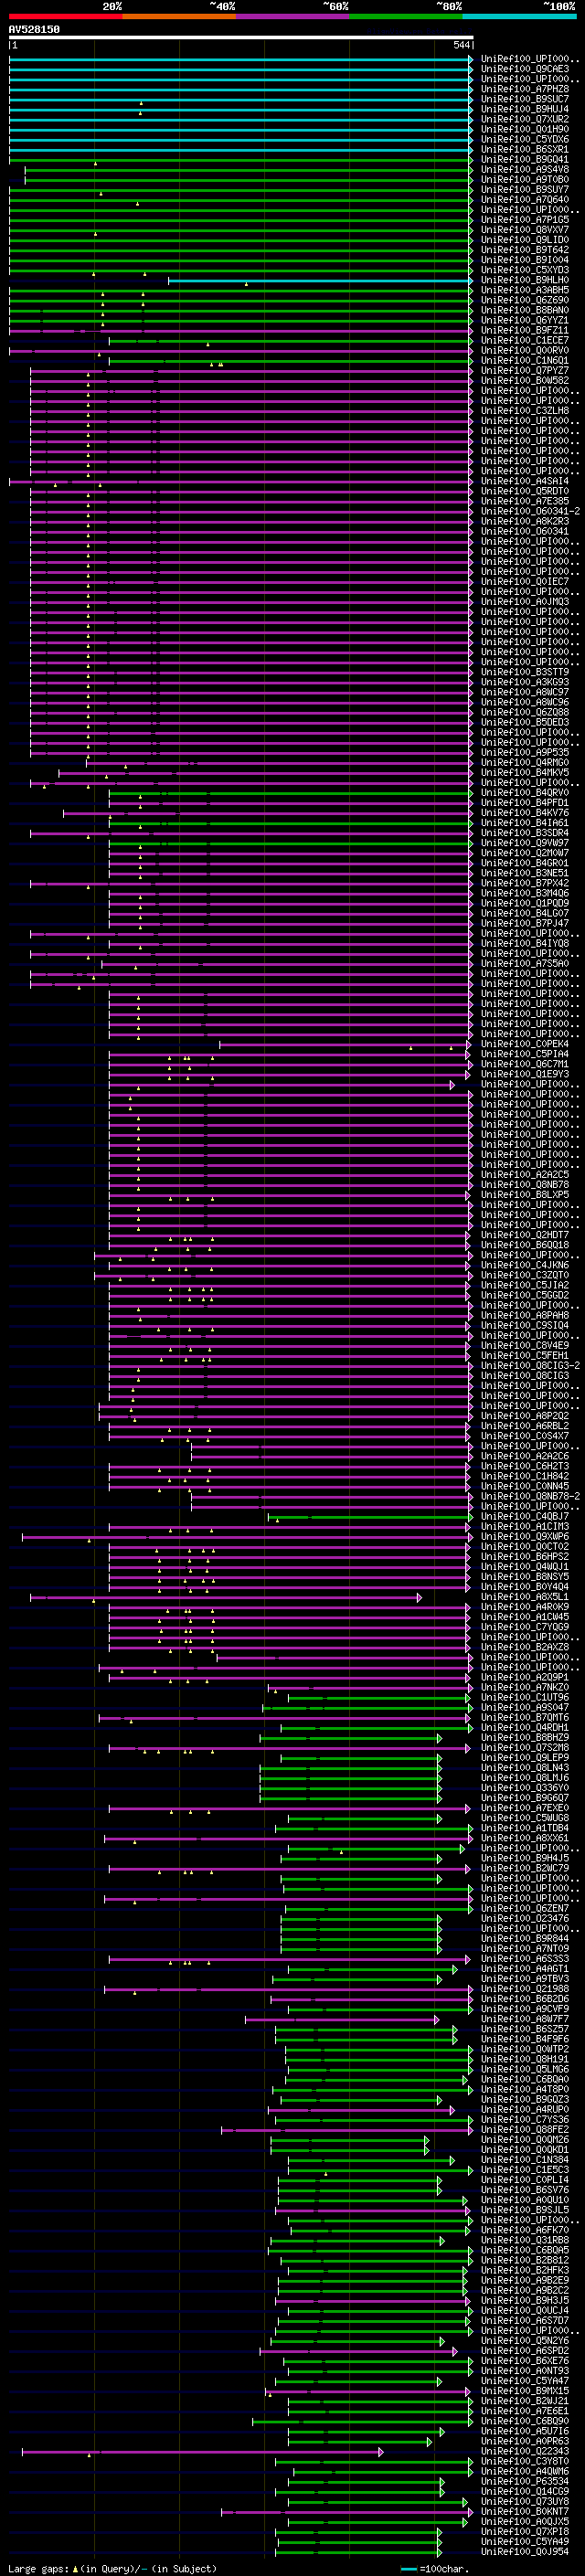Select the UniRef100_B9MX15 label
This screenshot has height=2576, width=585.
click(x=525, y=2391)
